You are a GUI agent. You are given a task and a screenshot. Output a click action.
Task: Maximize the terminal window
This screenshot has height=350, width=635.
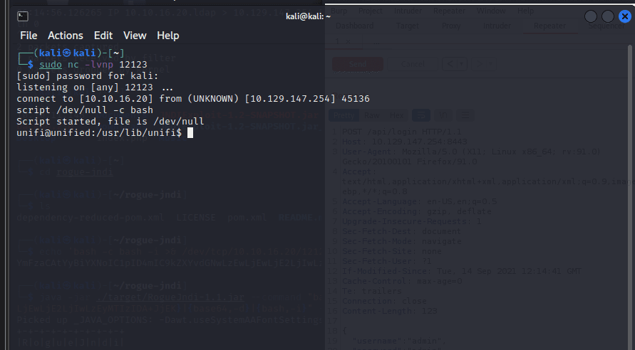coord(608,16)
